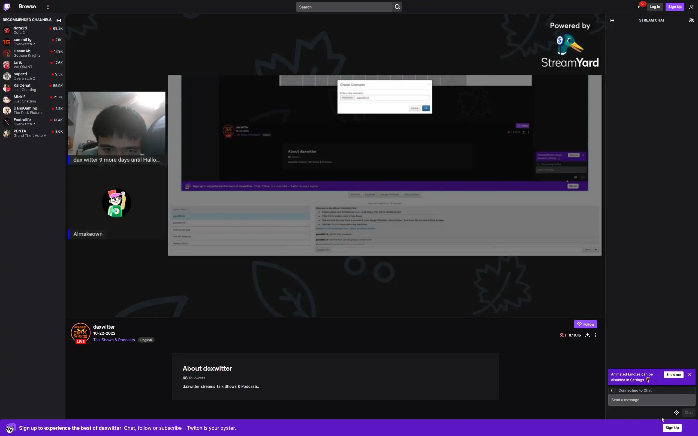
Task: Select the English language tag
Action: click(146, 340)
